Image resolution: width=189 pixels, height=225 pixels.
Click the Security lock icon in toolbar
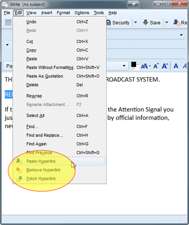pyautogui.click(x=109, y=23)
